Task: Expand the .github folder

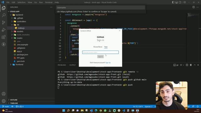Action: 12,18
